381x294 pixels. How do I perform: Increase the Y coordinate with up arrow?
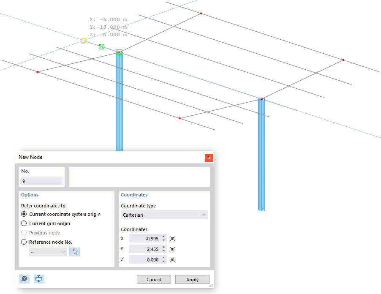click(164, 247)
